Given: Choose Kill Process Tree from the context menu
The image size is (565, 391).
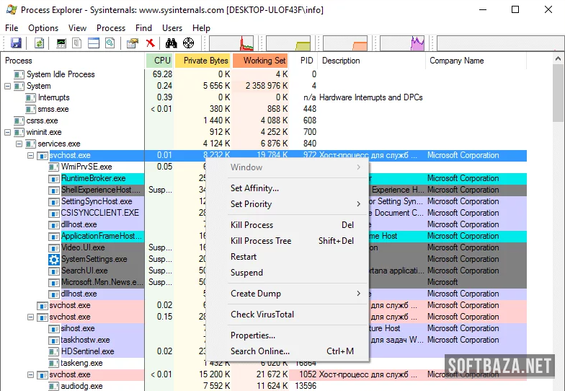Looking at the screenshot, I should click(x=261, y=241).
